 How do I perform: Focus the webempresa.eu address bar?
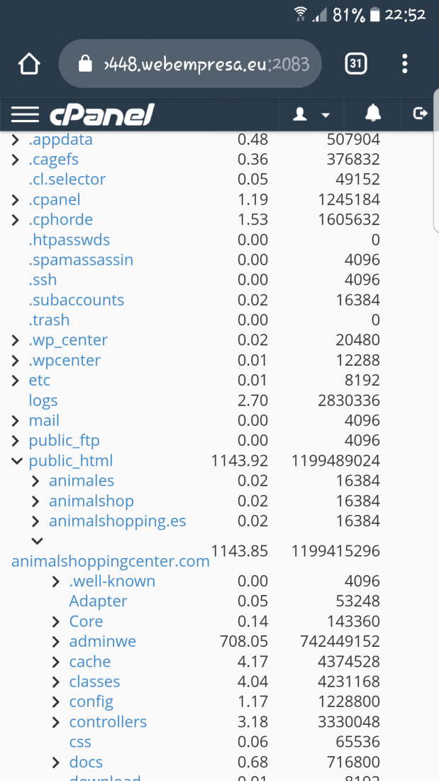190,64
